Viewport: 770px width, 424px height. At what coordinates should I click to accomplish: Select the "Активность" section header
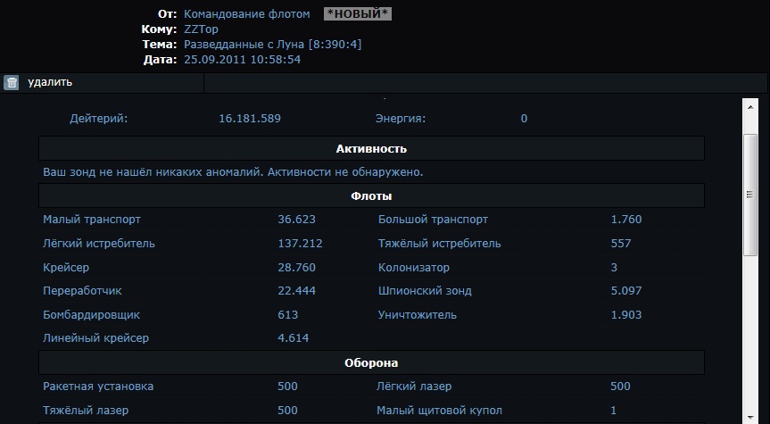click(371, 148)
